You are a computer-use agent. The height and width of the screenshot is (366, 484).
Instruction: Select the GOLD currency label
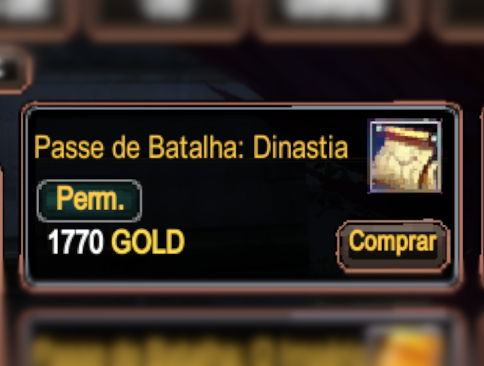coord(148,242)
